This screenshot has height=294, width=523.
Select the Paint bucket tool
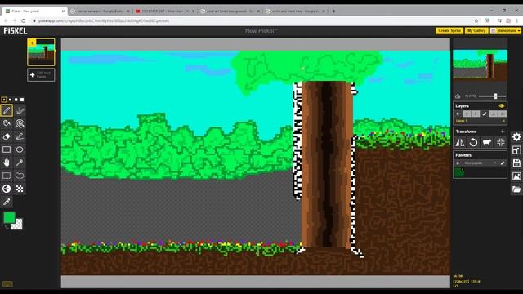pyautogui.click(x=7, y=123)
